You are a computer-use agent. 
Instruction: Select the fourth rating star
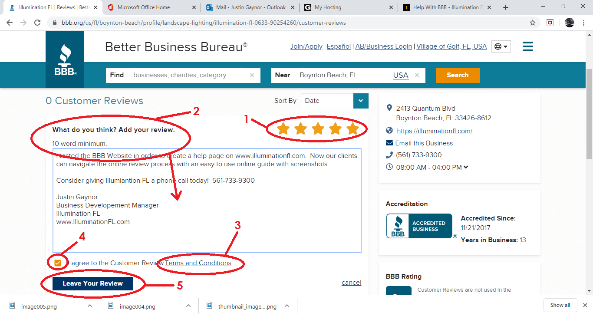[335, 128]
